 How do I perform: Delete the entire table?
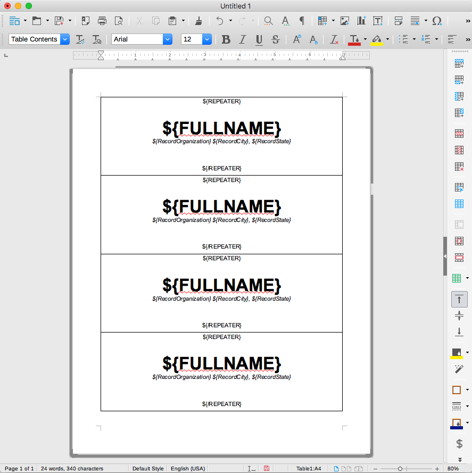(x=459, y=166)
